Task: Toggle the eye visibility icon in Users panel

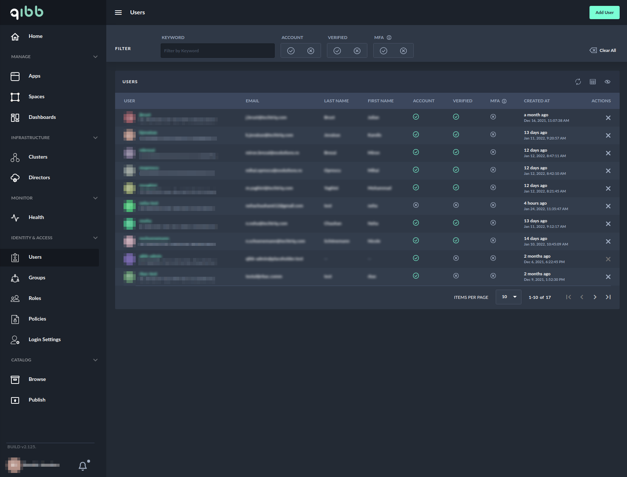Action: (608, 82)
